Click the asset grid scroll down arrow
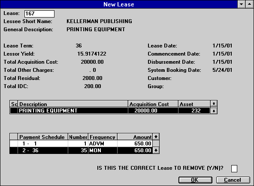 (214, 111)
